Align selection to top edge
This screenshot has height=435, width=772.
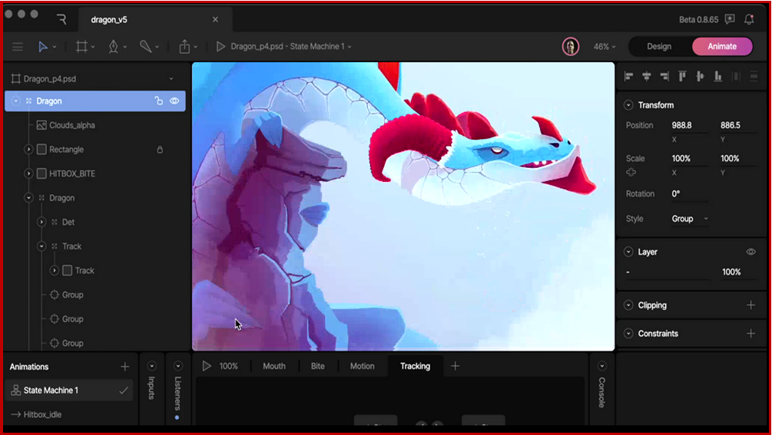tap(682, 76)
